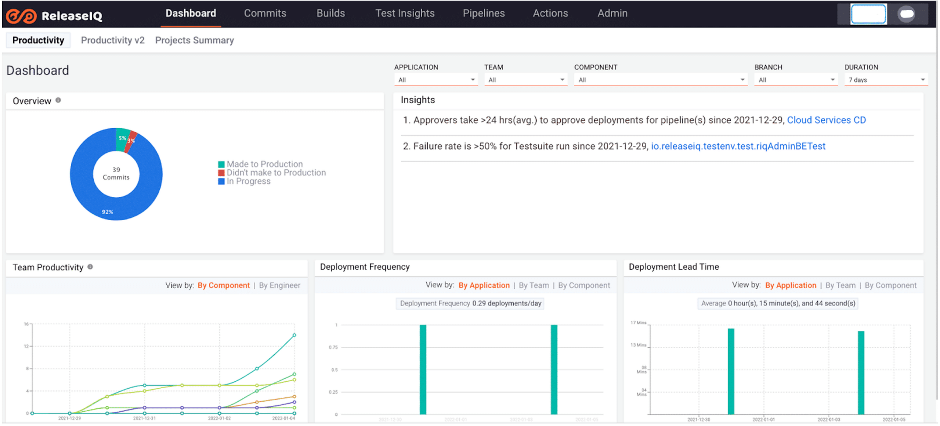Toggle In Progress legend swatch
Screen dimensions: 940x426
(221, 181)
